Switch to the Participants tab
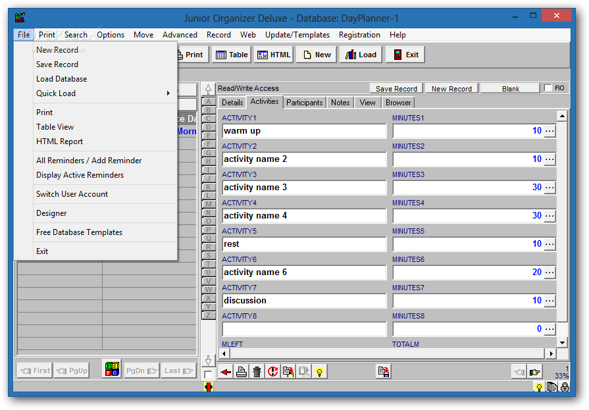 pyautogui.click(x=304, y=103)
